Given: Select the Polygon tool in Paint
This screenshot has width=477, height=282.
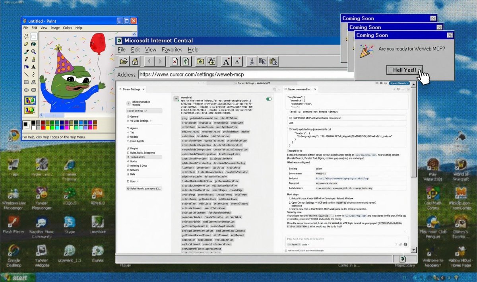Looking at the screenshot, I should (x=34, y=82).
